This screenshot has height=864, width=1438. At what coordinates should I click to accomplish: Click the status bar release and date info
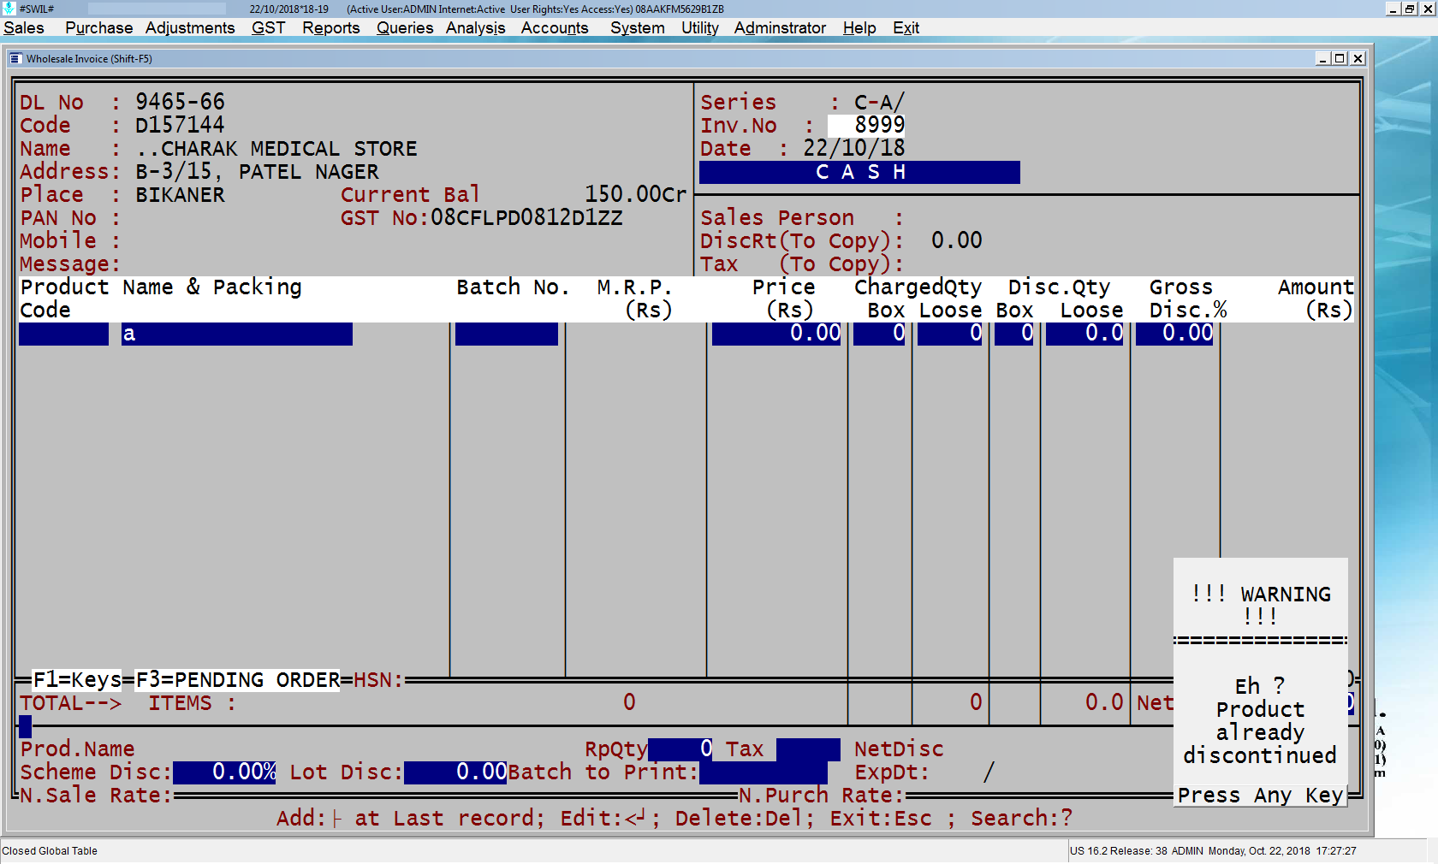click(1213, 851)
